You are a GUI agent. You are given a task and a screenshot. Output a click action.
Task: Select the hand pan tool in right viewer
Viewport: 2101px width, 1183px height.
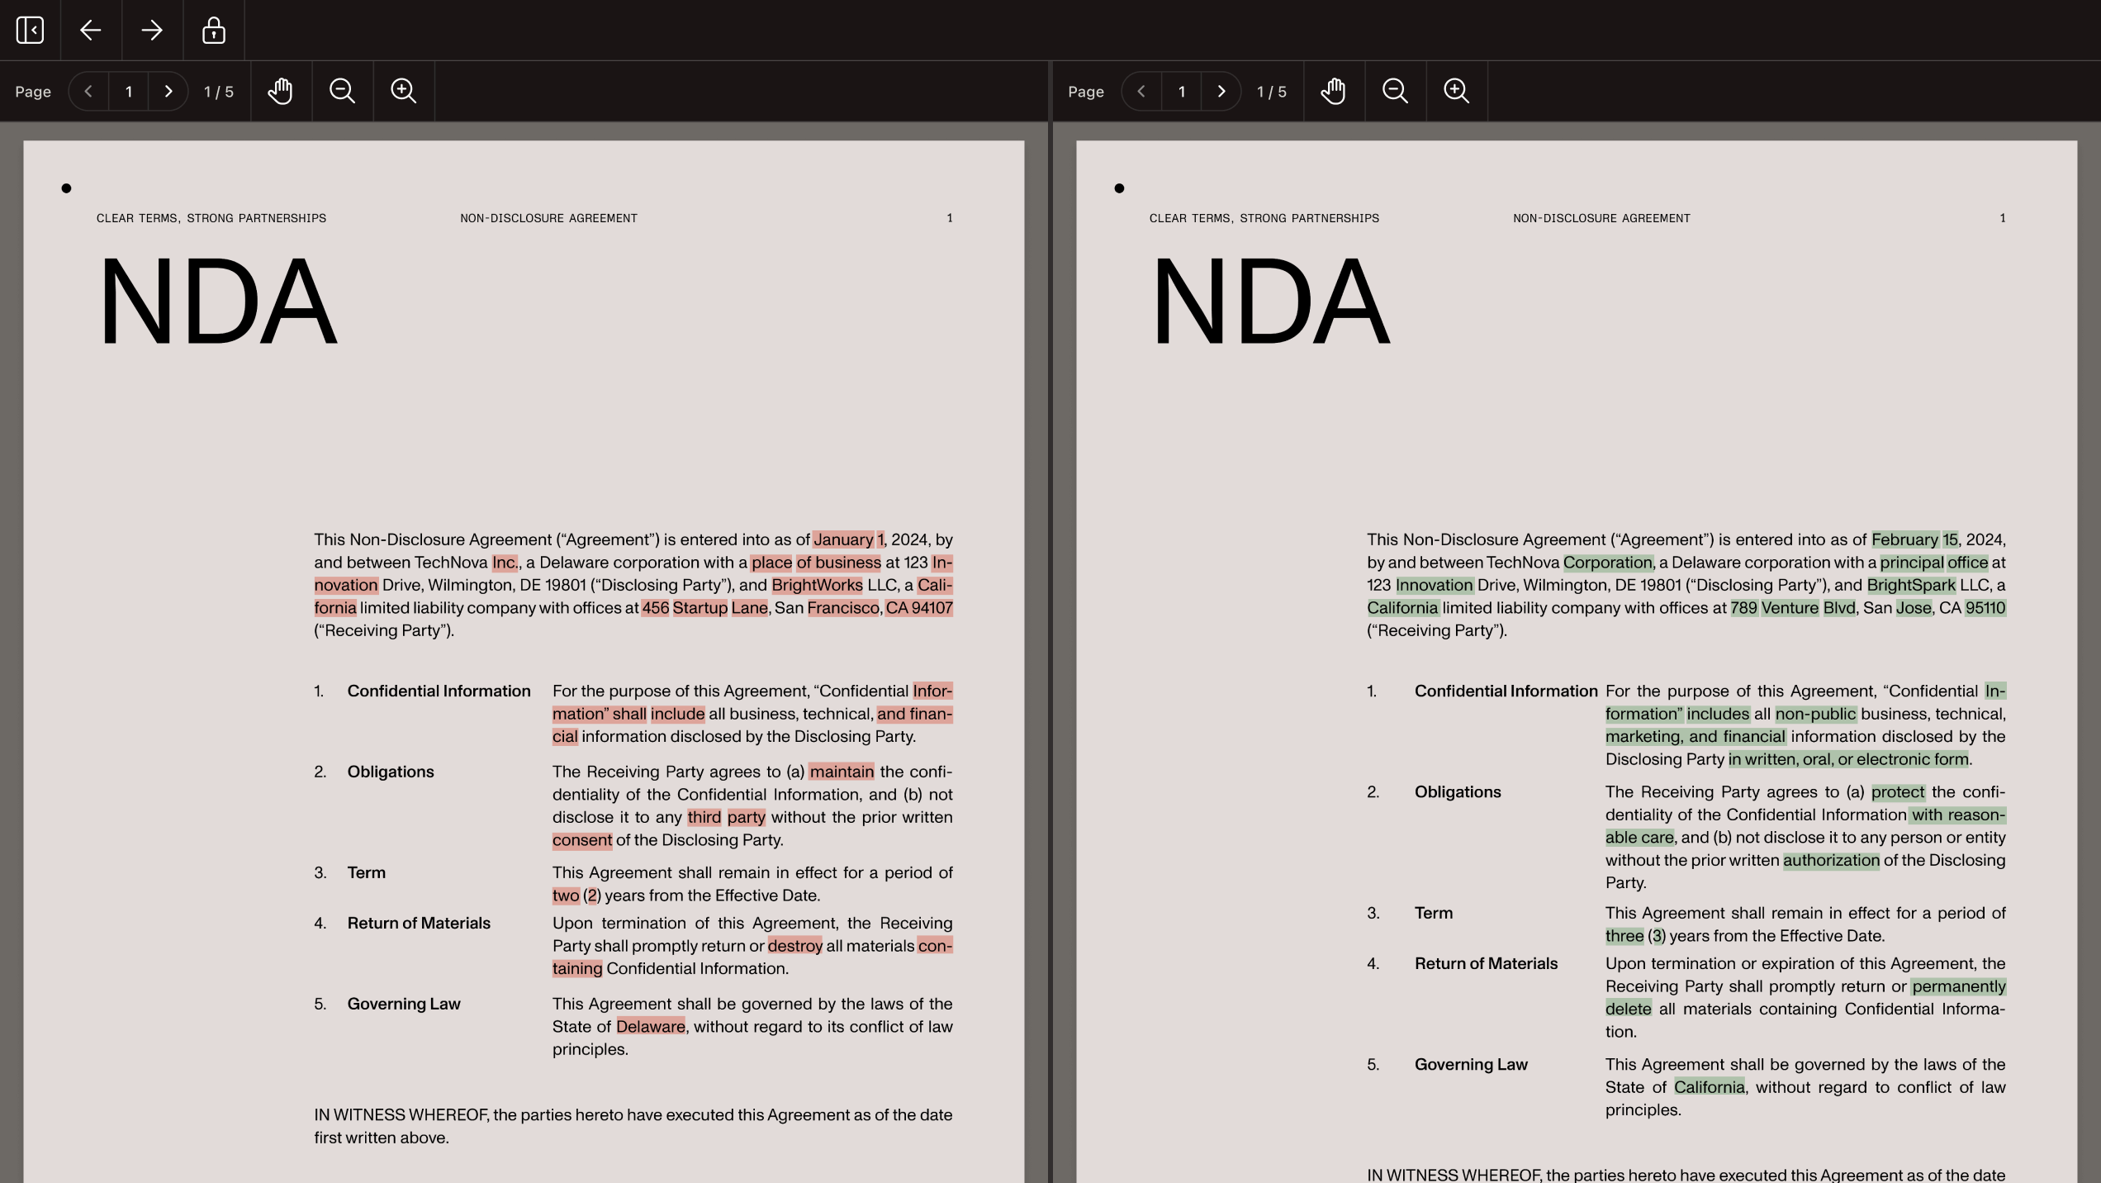(x=1333, y=91)
